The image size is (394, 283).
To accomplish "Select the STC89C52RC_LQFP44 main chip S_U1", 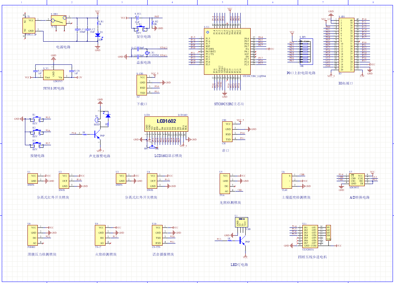I will tap(227, 51).
